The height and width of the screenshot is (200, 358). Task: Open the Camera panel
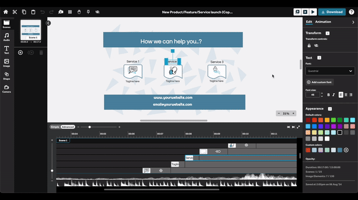click(x=6, y=89)
